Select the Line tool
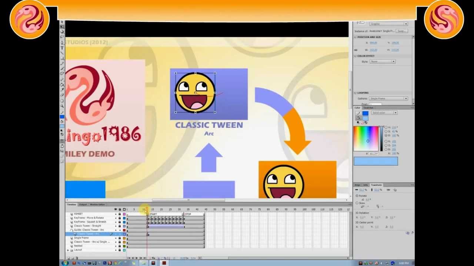Screen dimensions: 474x266 click(x=62, y=53)
